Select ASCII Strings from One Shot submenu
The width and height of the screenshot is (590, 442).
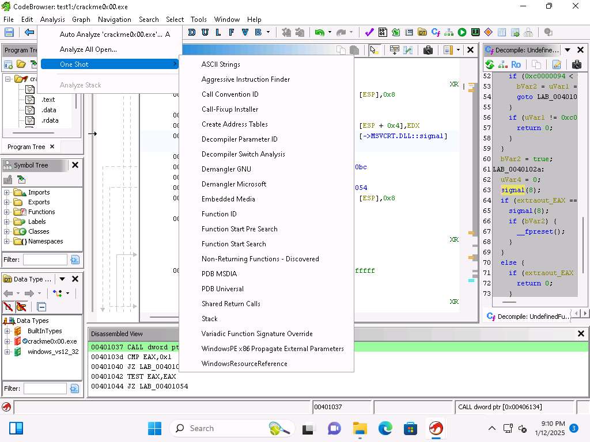[221, 64]
